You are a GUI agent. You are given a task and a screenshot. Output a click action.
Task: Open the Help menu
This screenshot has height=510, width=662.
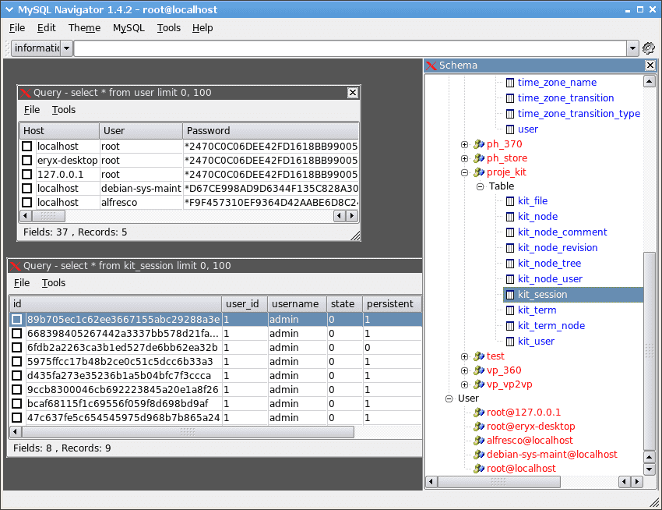coord(202,28)
